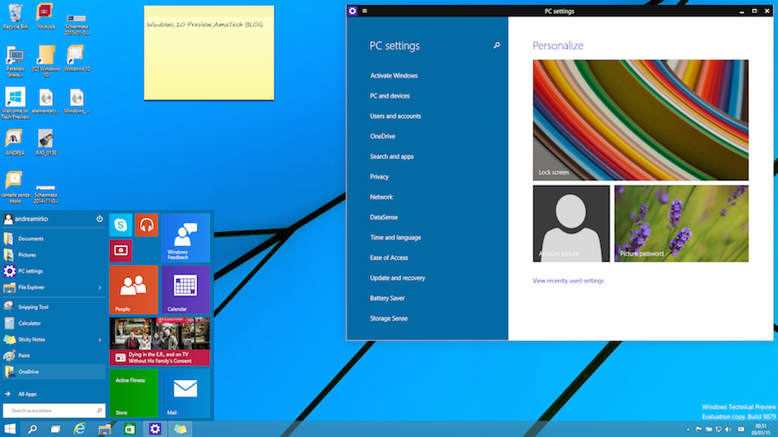This screenshot has height=437, width=778.
Task: Switch to Sticky Notes taskbar button
Action: coord(180,429)
